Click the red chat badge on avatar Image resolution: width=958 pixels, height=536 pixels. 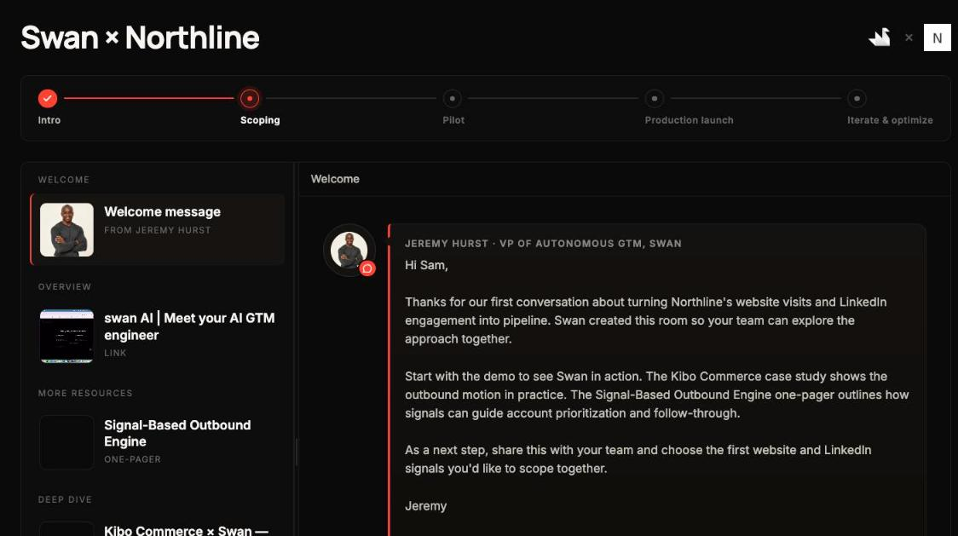(x=367, y=268)
